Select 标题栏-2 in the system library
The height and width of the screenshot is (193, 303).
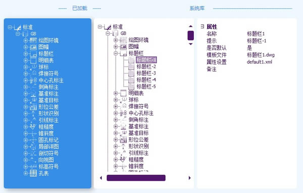pyautogui.click(x=146, y=67)
